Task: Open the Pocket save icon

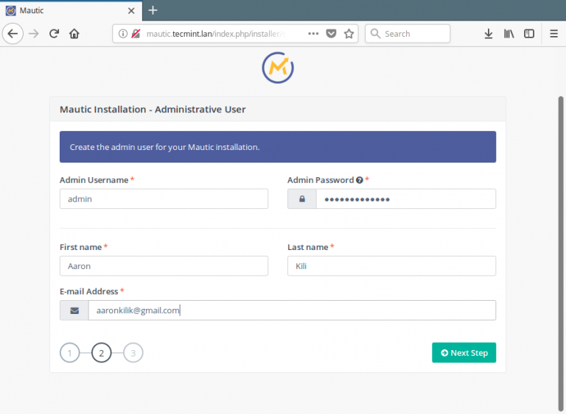Action: click(x=332, y=34)
